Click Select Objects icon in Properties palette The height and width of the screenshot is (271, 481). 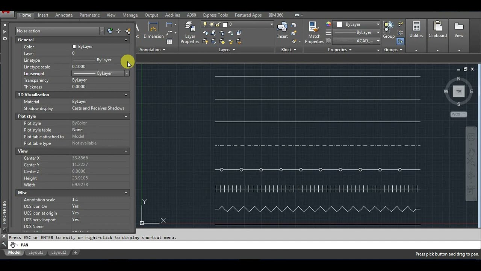[x=118, y=31]
